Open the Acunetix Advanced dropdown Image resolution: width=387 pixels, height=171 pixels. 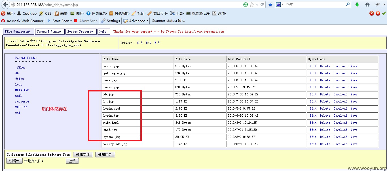point(136,21)
